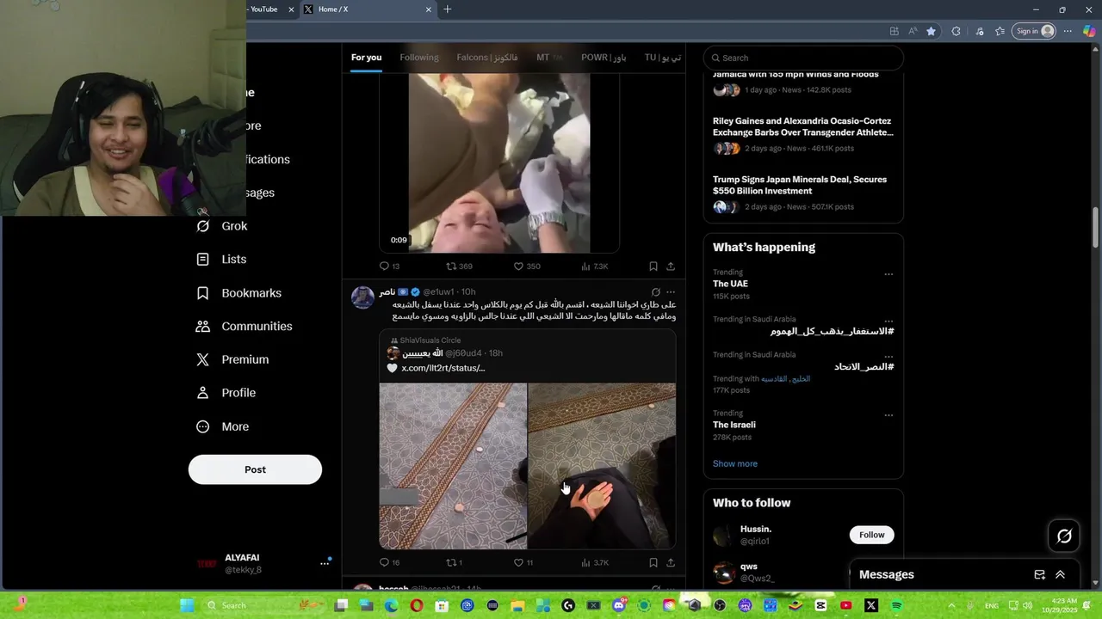This screenshot has height=619, width=1102.
Task: Open the video post playing at 0:09
Action: pyautogui.click(x=499, y=163)
